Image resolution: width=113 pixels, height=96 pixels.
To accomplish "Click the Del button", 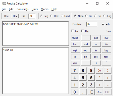I will (x=99, y=71).
